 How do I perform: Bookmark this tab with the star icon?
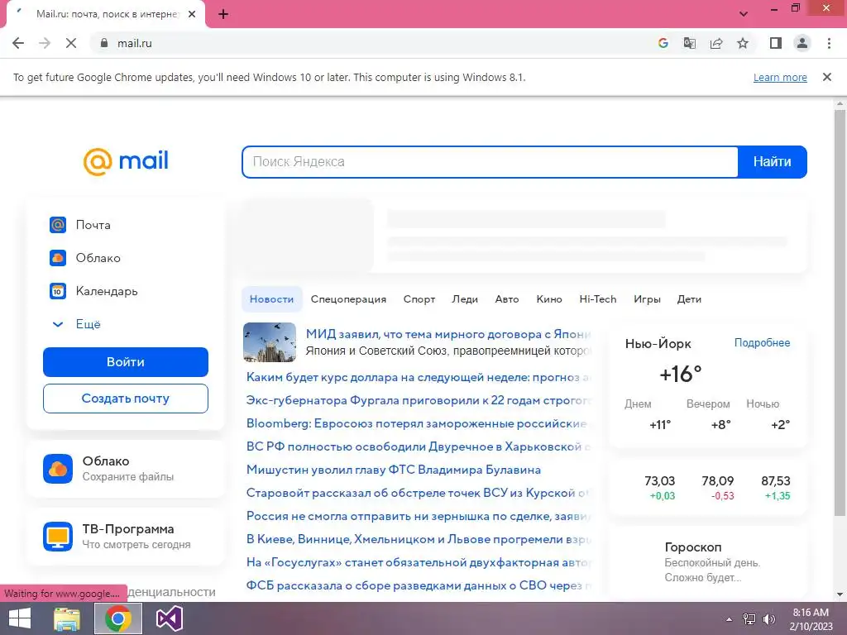[743, 43]
